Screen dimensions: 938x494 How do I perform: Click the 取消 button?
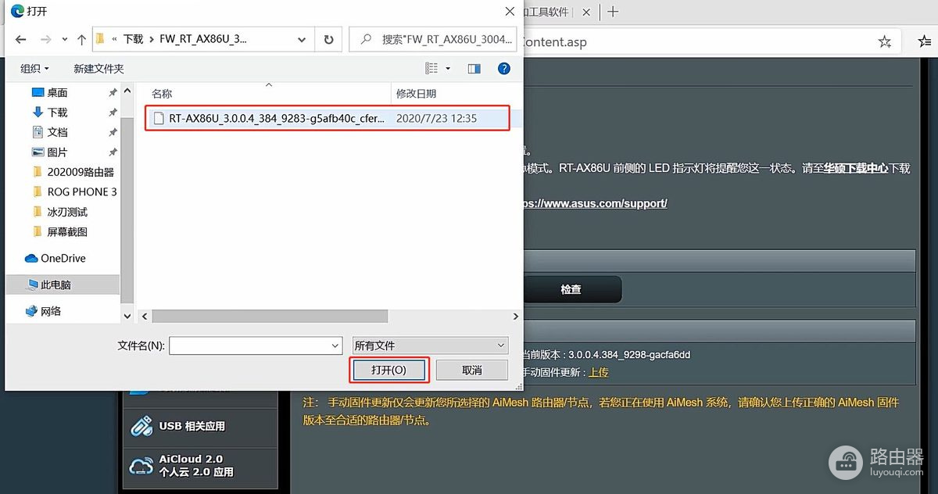472,370
